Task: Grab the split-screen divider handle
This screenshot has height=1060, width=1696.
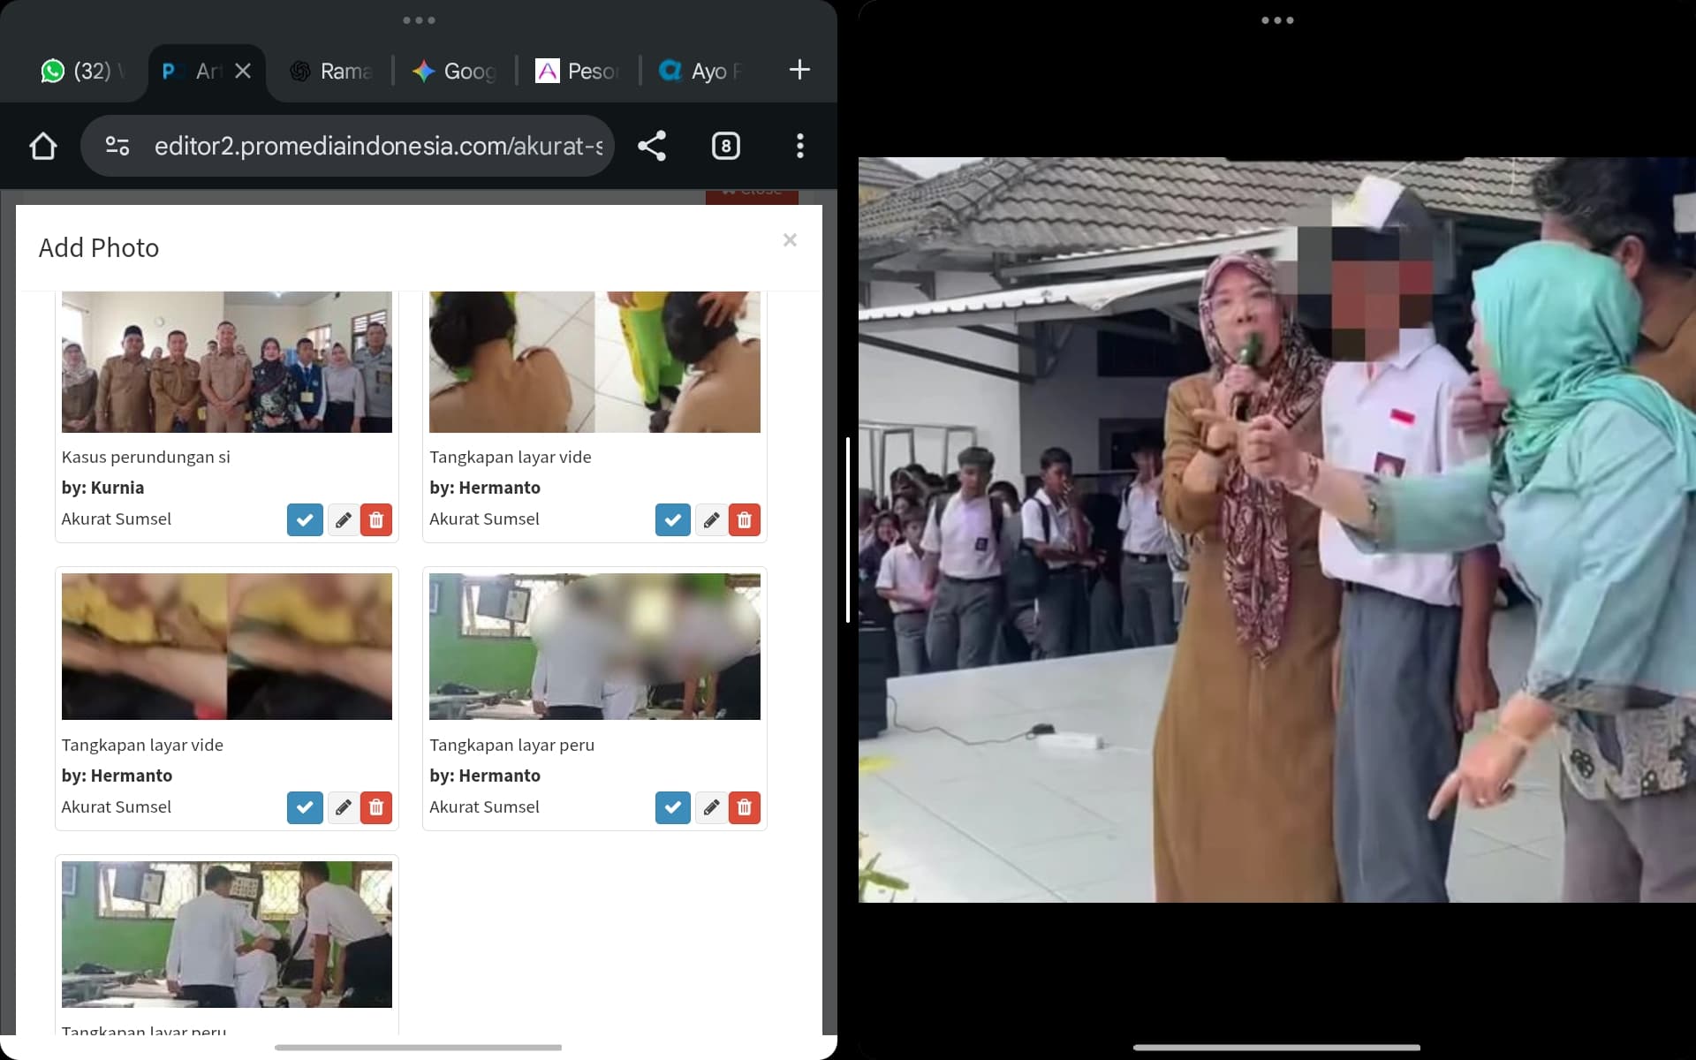Action: coord(848,530)
